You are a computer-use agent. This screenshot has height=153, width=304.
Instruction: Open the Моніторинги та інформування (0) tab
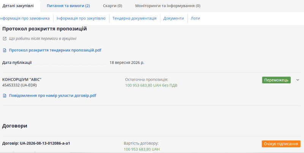pos(168,6)
